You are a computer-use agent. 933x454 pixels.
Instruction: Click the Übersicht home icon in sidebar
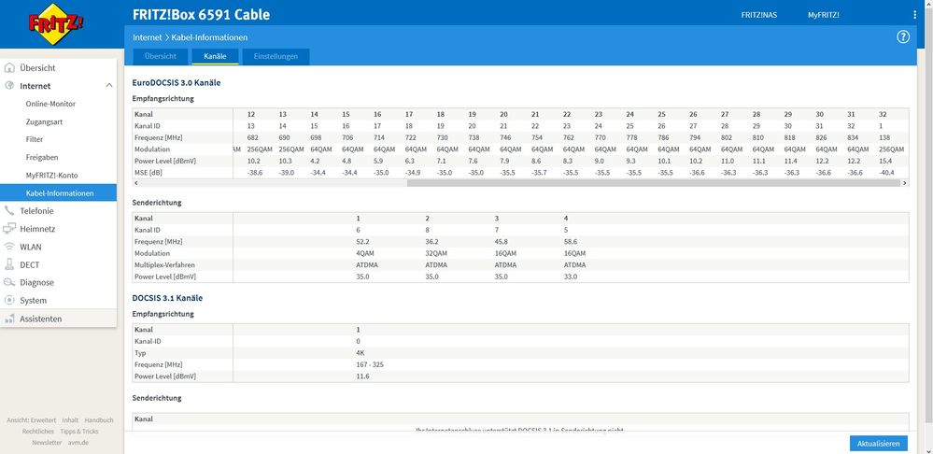click(x=9, y=68)
